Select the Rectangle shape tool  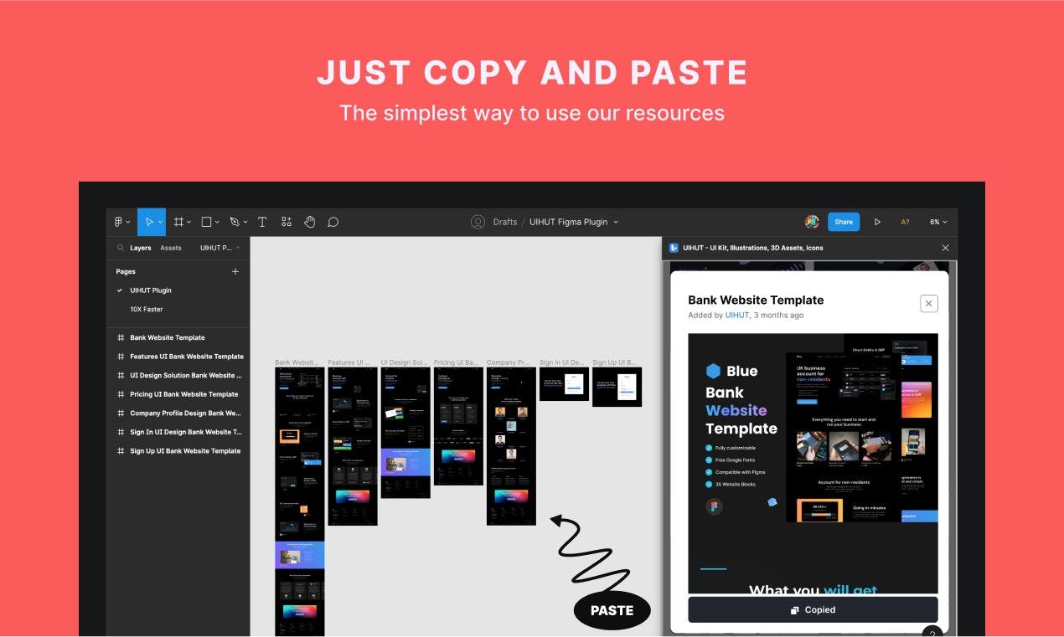206,222
